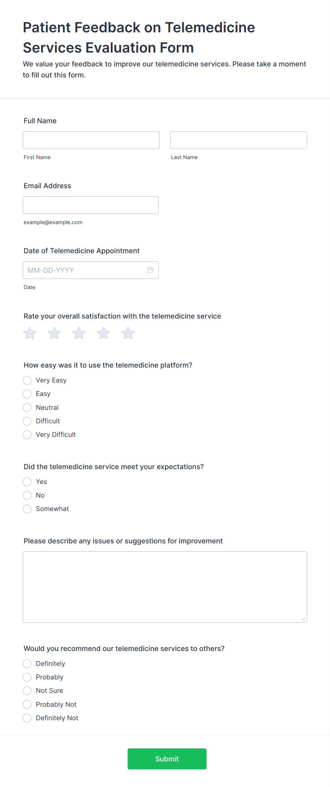Click the issues and suggestions text area
The height and width of the screenshot is (787, 330).
pyautogui.click(x=165, y=587)
